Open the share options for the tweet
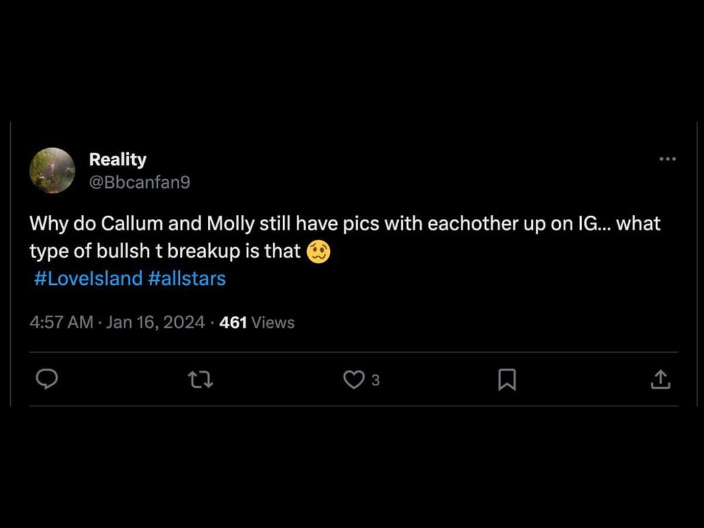This screenshot has height=528, width=704. [661, 380]
